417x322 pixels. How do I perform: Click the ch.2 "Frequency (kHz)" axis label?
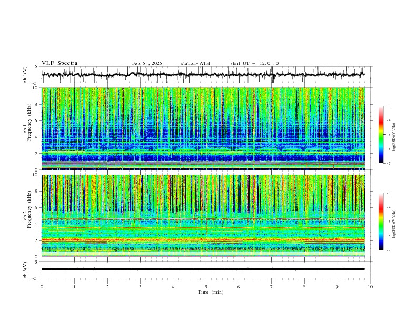click(x=29, y=209)
